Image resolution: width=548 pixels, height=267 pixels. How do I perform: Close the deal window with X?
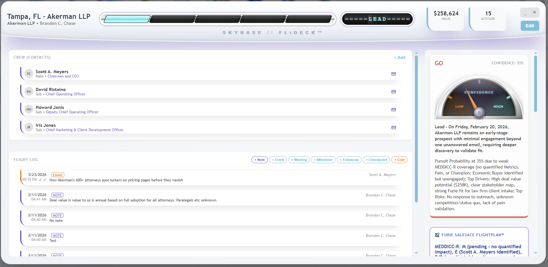[535, 13]
